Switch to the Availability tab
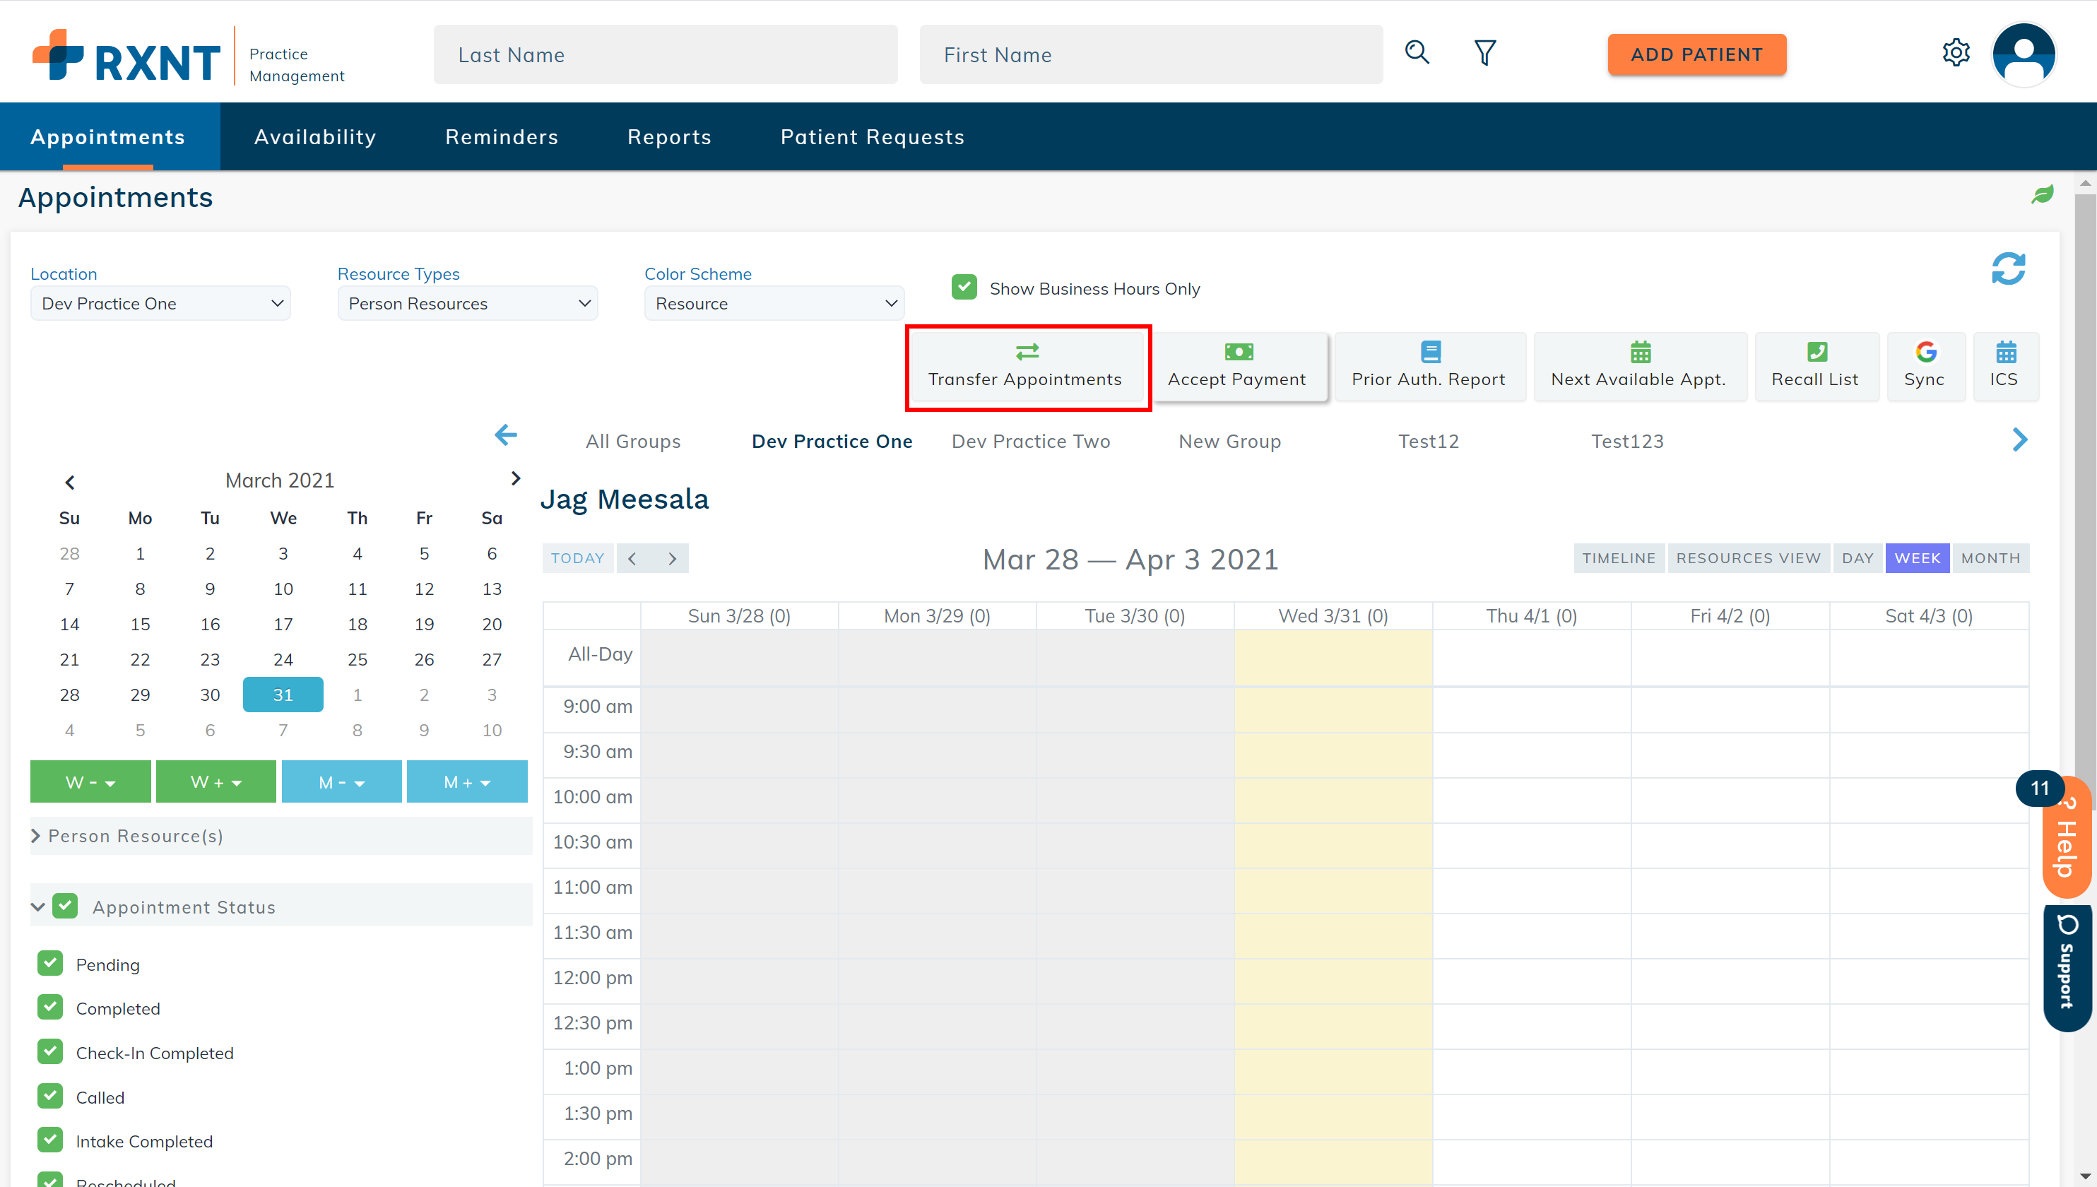 (315, 137)
